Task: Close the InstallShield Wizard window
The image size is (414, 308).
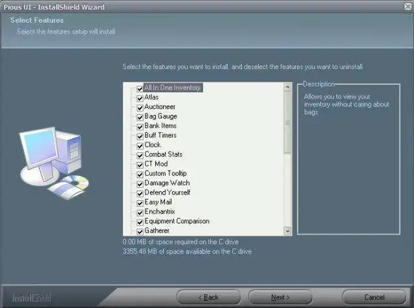Action: tap(408, 6)
